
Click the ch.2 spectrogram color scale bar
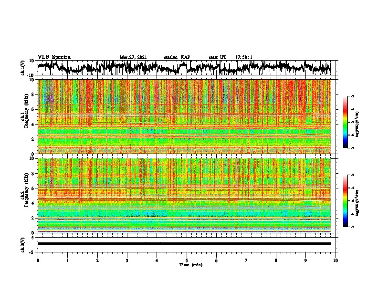(x=346, y=201)
